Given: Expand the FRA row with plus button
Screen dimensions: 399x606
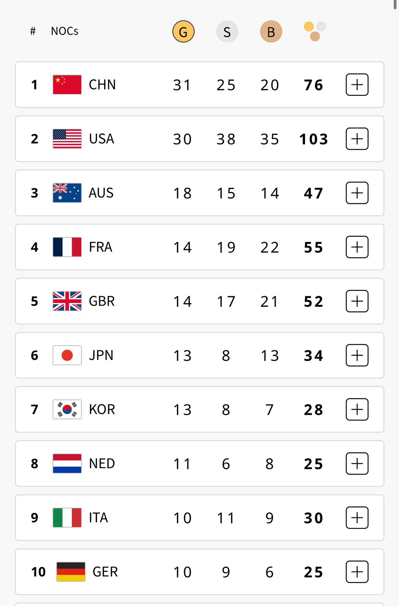Looking at the screenshot, I should [x=357, y=247].
